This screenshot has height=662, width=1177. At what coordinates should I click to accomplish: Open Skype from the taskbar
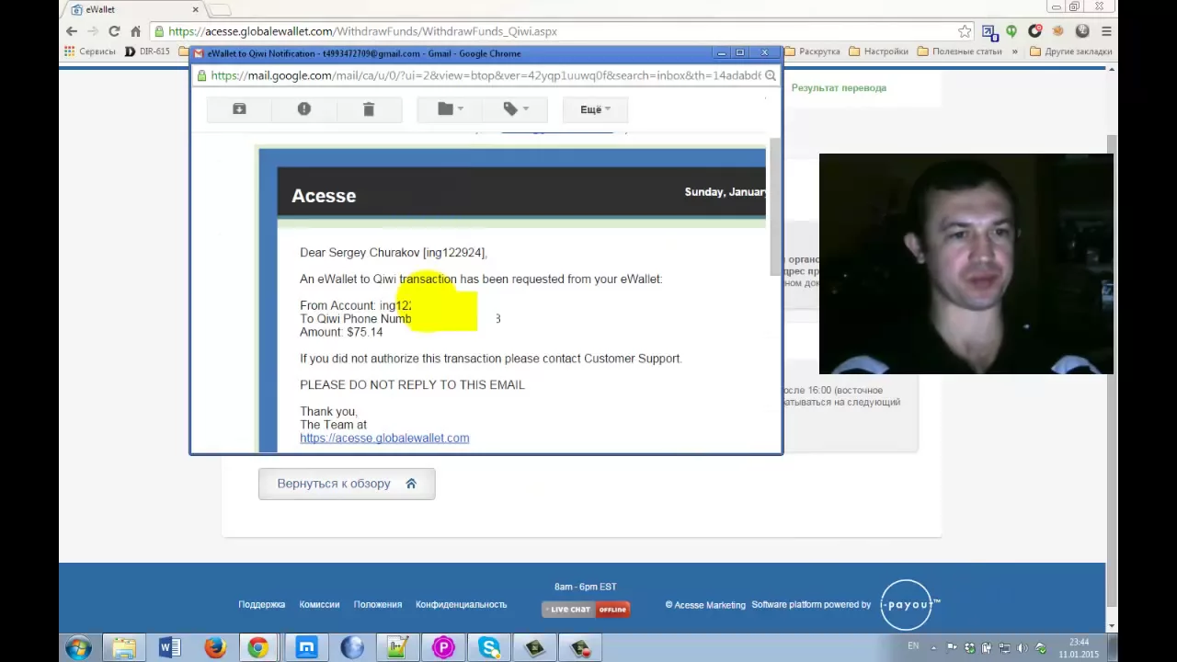[489, 648]
